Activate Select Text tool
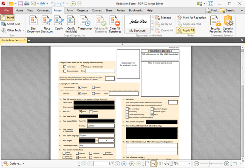The image size is (245, 168). [x=10, y=24]
